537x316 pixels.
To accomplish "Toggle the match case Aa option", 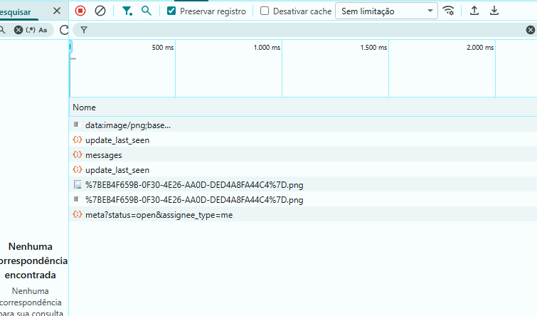I will (43, 30).
